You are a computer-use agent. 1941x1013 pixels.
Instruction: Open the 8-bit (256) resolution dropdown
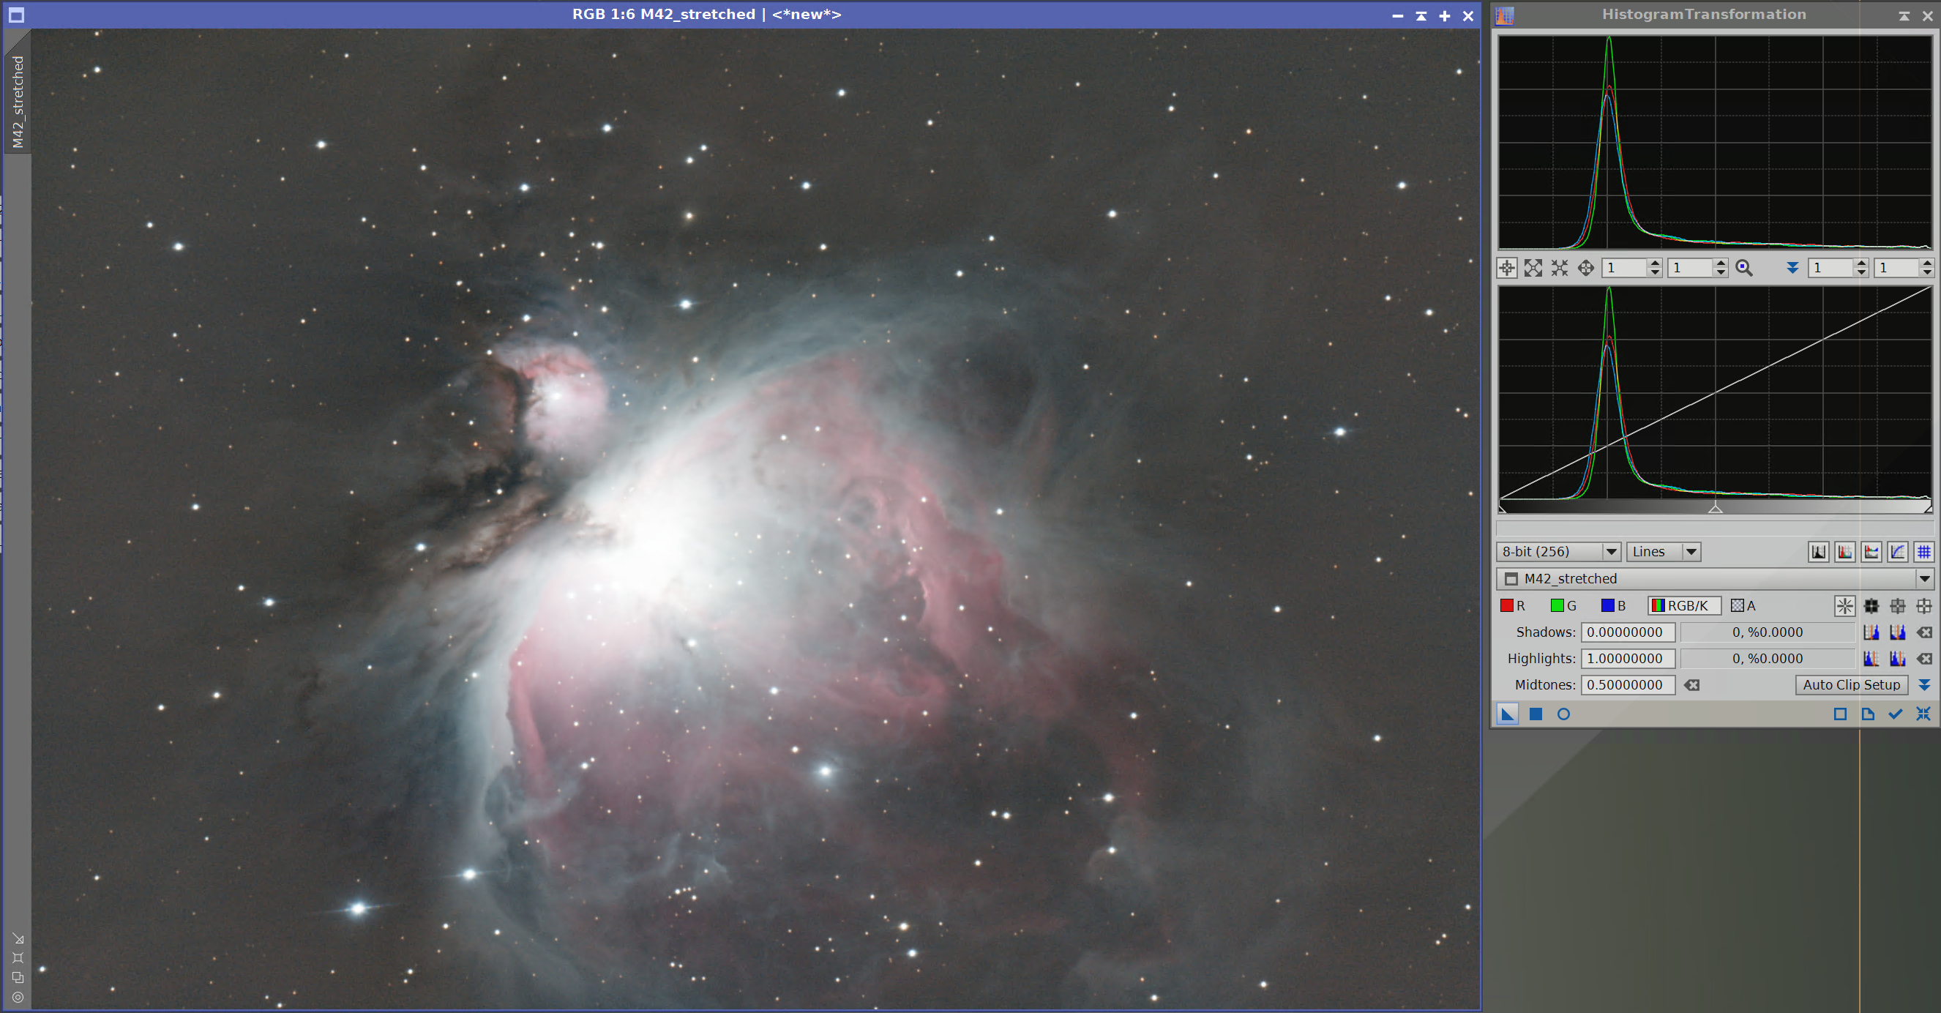tap(1558, 552)
